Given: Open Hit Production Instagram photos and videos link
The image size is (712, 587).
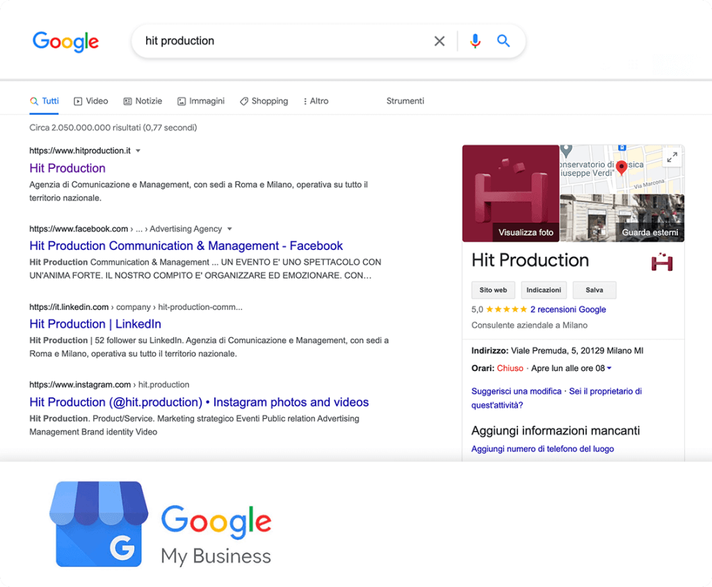Looking at the screenshot, I should tap(199, 402).
